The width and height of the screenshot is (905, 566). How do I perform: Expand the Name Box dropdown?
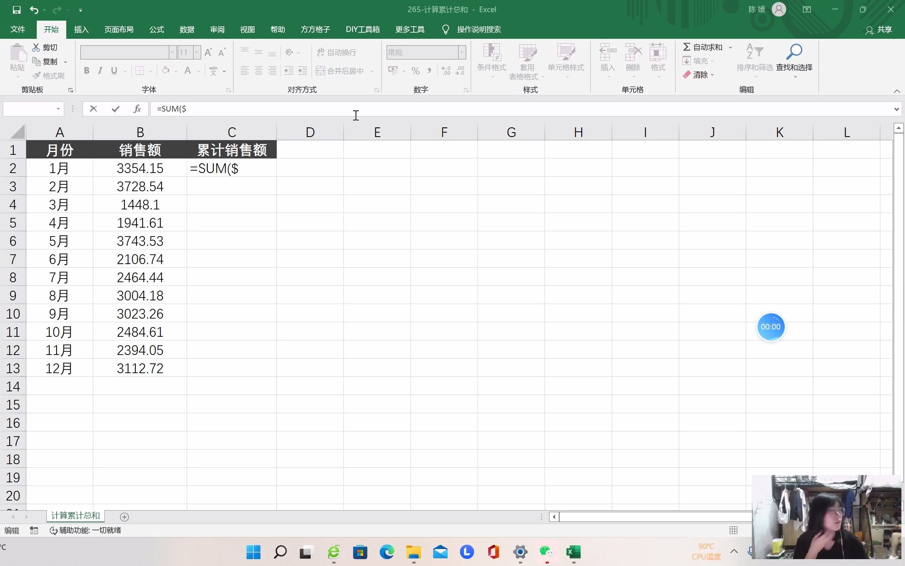click(58, 109)
